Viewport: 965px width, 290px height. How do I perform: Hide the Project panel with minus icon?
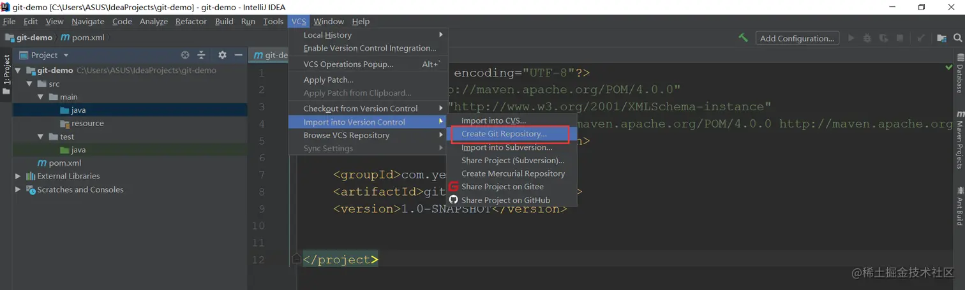coord(237,55)
